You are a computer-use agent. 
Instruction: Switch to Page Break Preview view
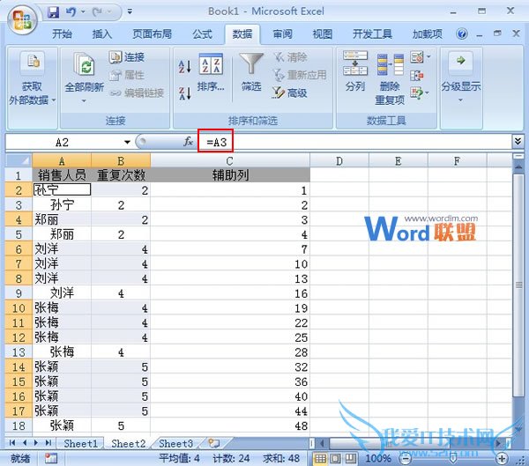(x=351, y=458)
